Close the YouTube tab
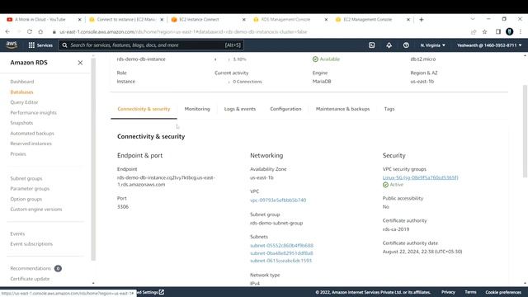This screenshot has width=528, height=297. pos(79,20)
